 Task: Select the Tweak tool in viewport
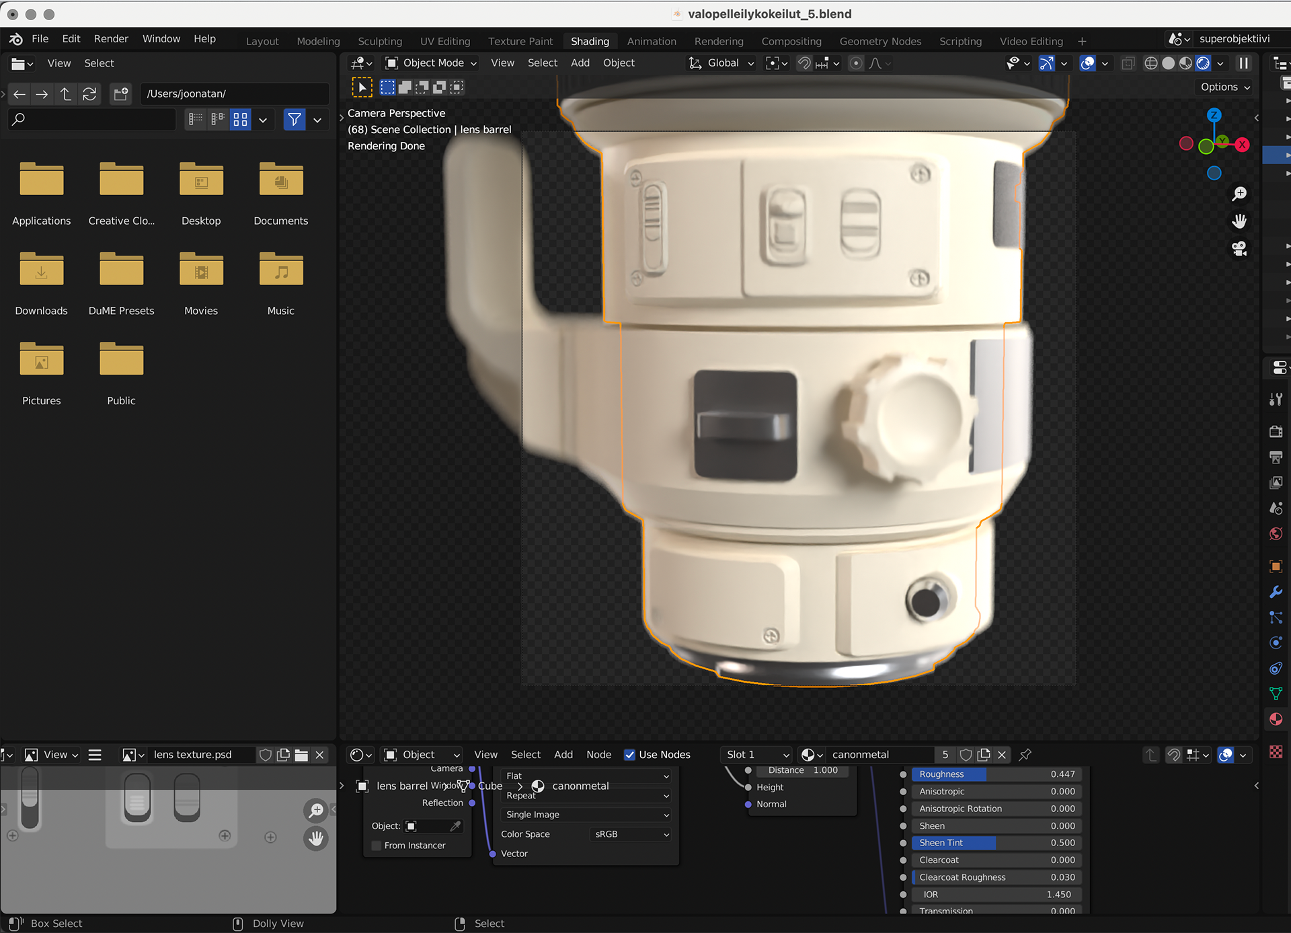(x=362, y=87)
